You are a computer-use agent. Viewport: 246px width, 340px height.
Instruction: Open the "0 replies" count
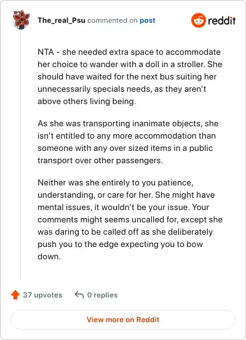tap(102, 295)
